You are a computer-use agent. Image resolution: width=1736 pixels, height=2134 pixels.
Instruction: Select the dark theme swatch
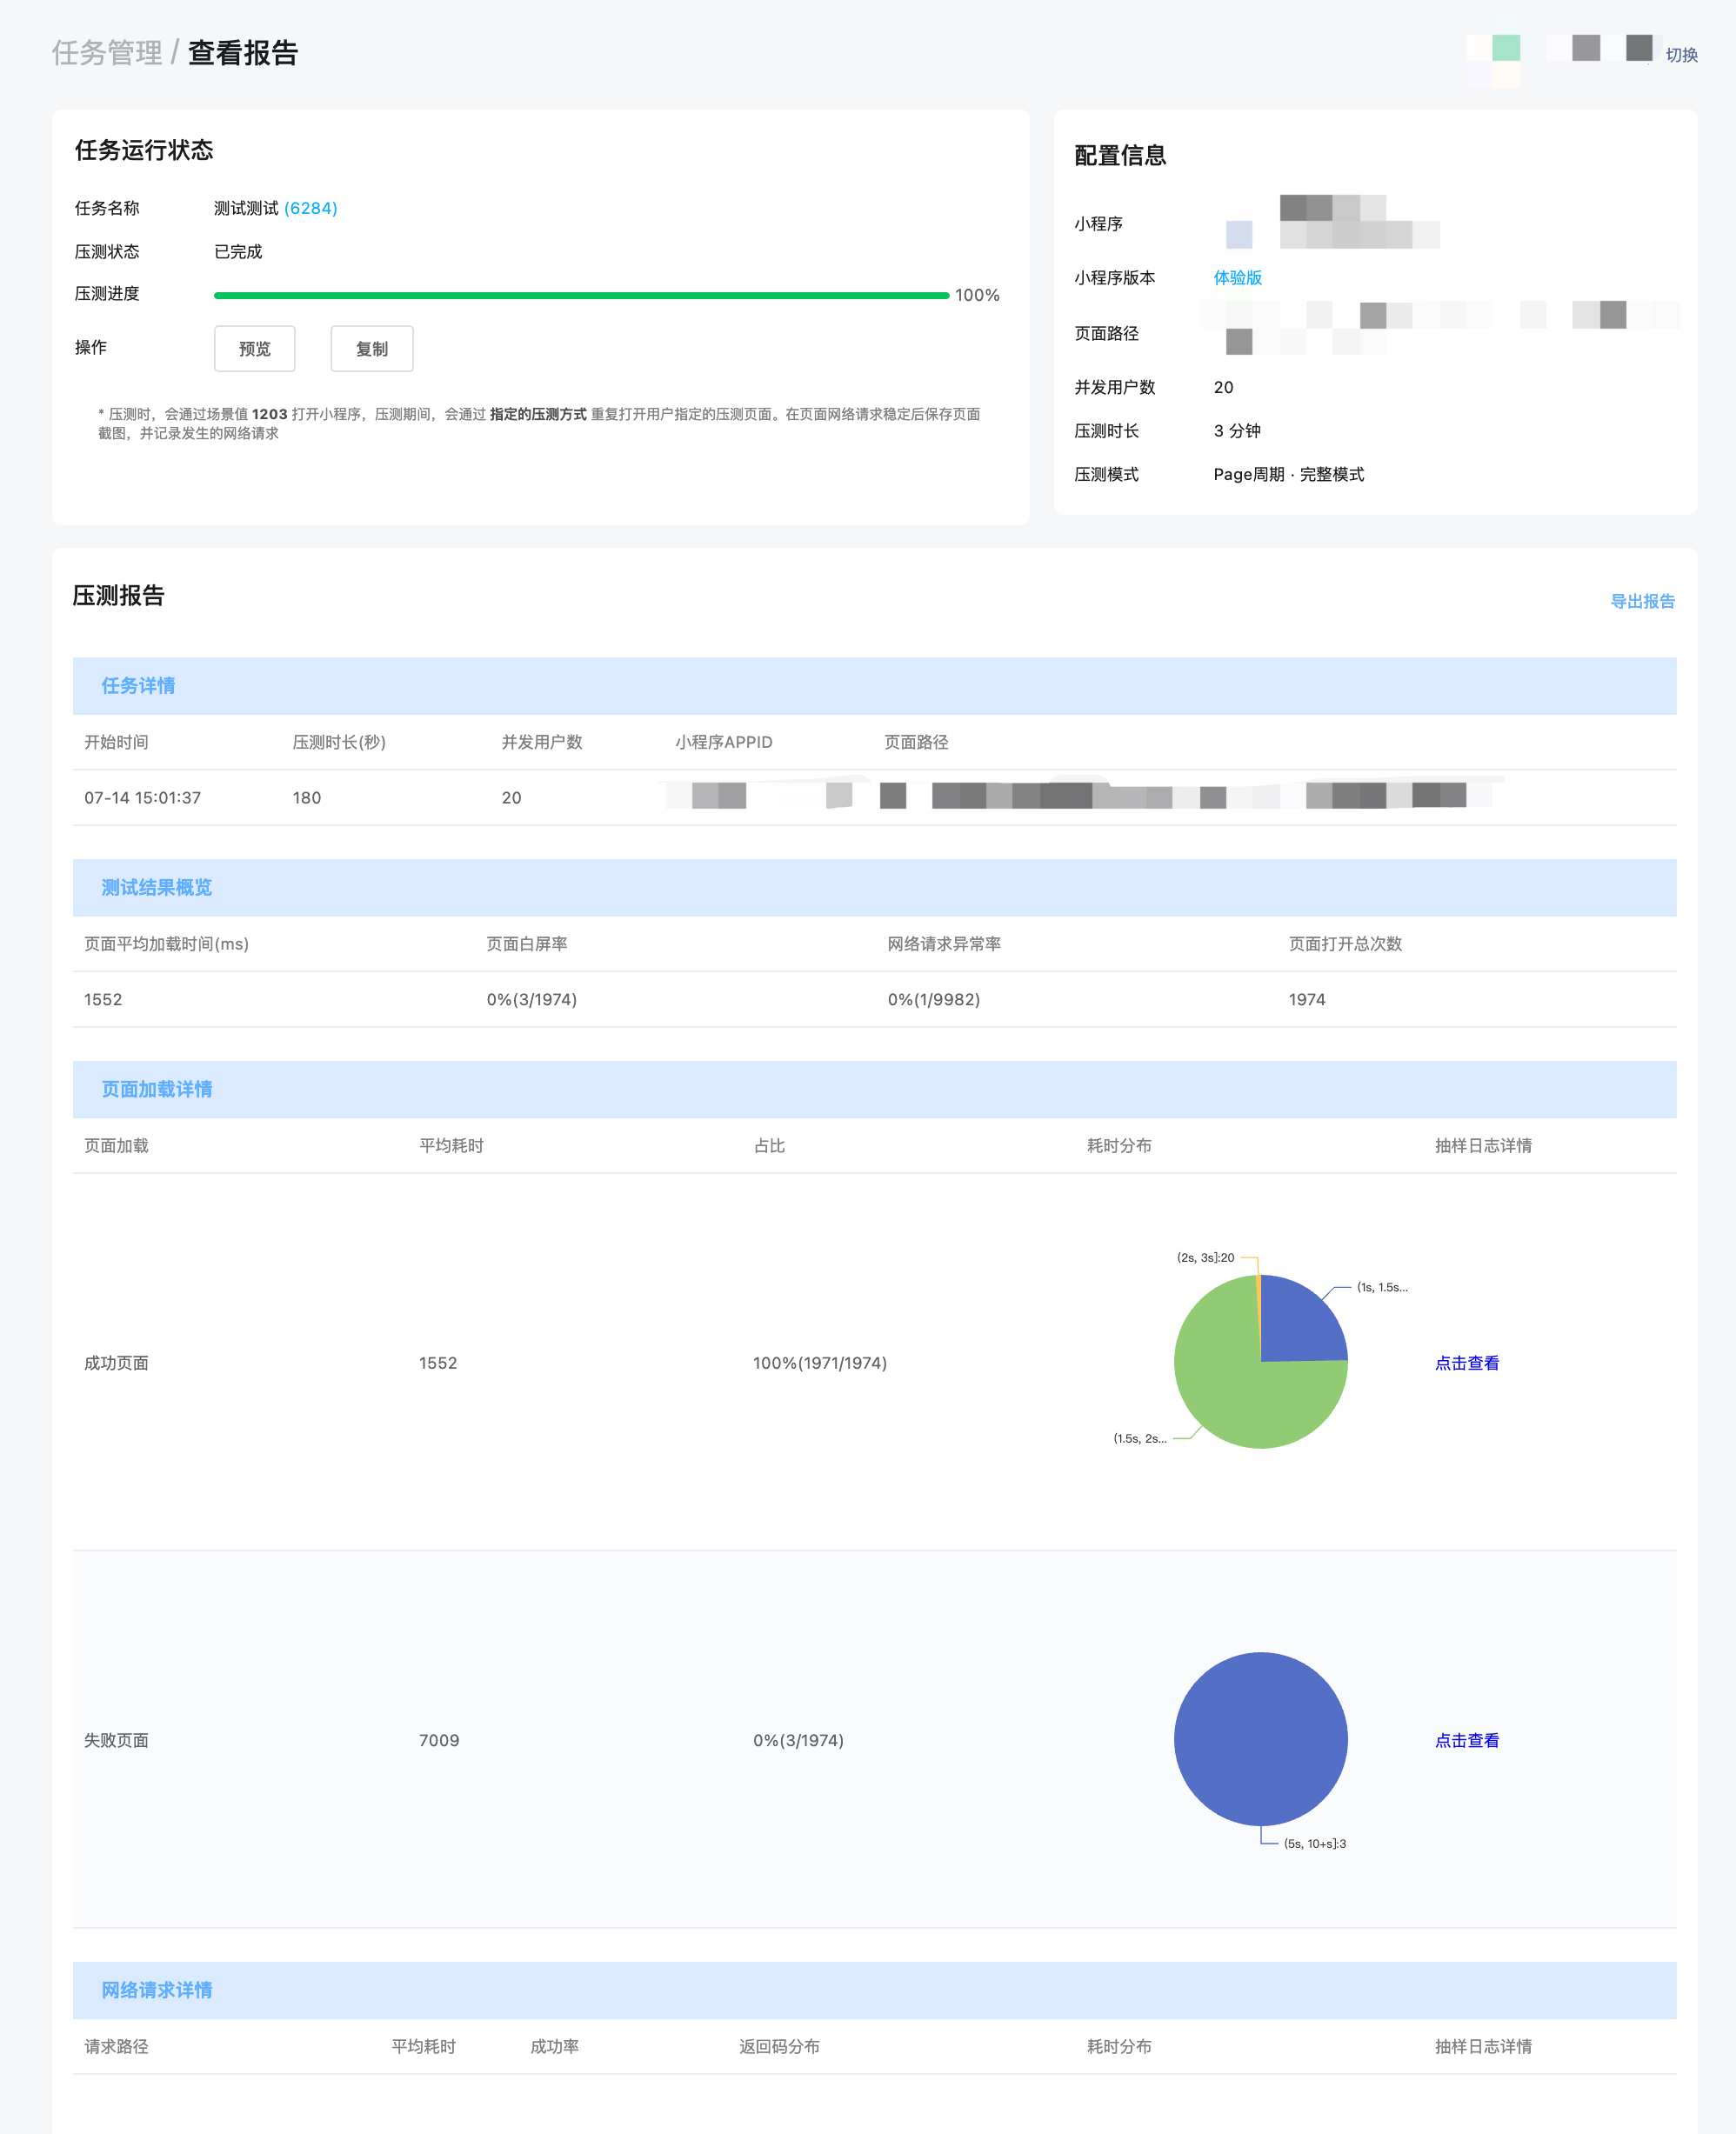point(1637,48)
